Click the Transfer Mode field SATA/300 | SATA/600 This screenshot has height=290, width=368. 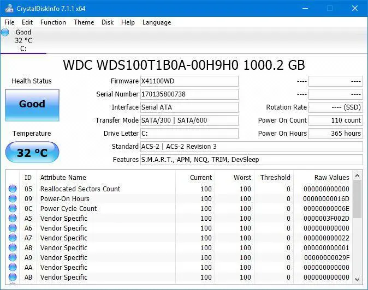189,120
